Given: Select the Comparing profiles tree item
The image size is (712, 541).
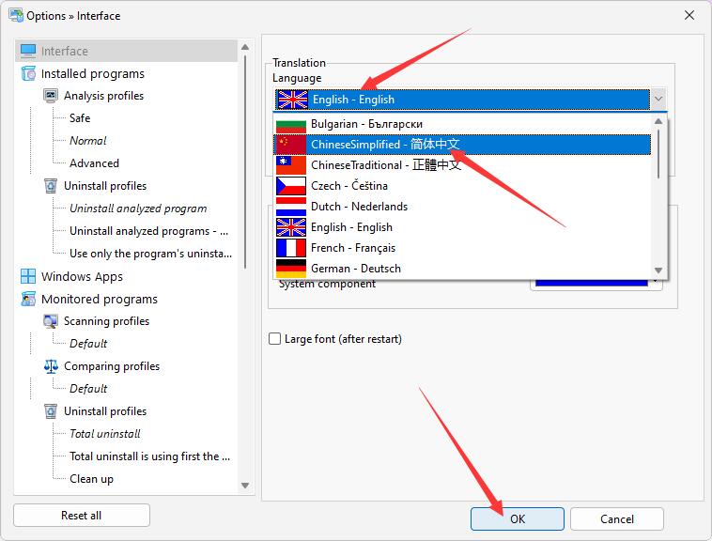Looking at the screenshot, I should click(112, 366).
